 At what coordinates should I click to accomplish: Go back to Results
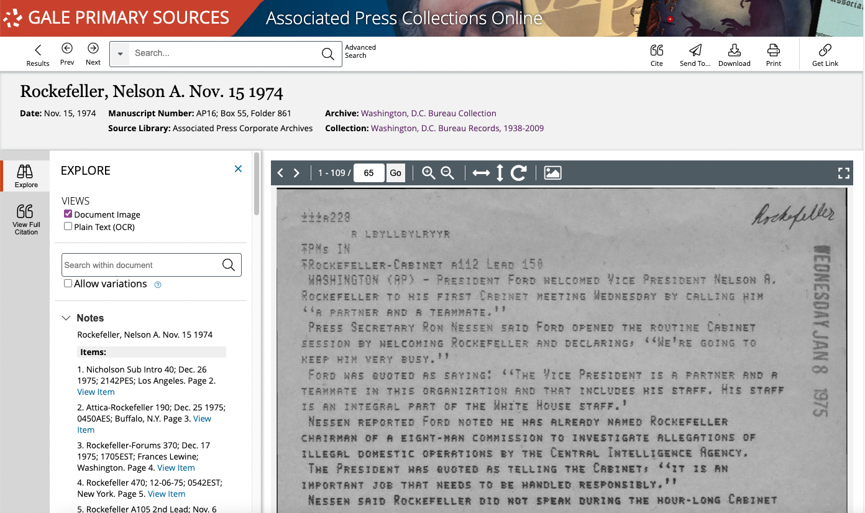pyautogui.click(x=38, y=55)
